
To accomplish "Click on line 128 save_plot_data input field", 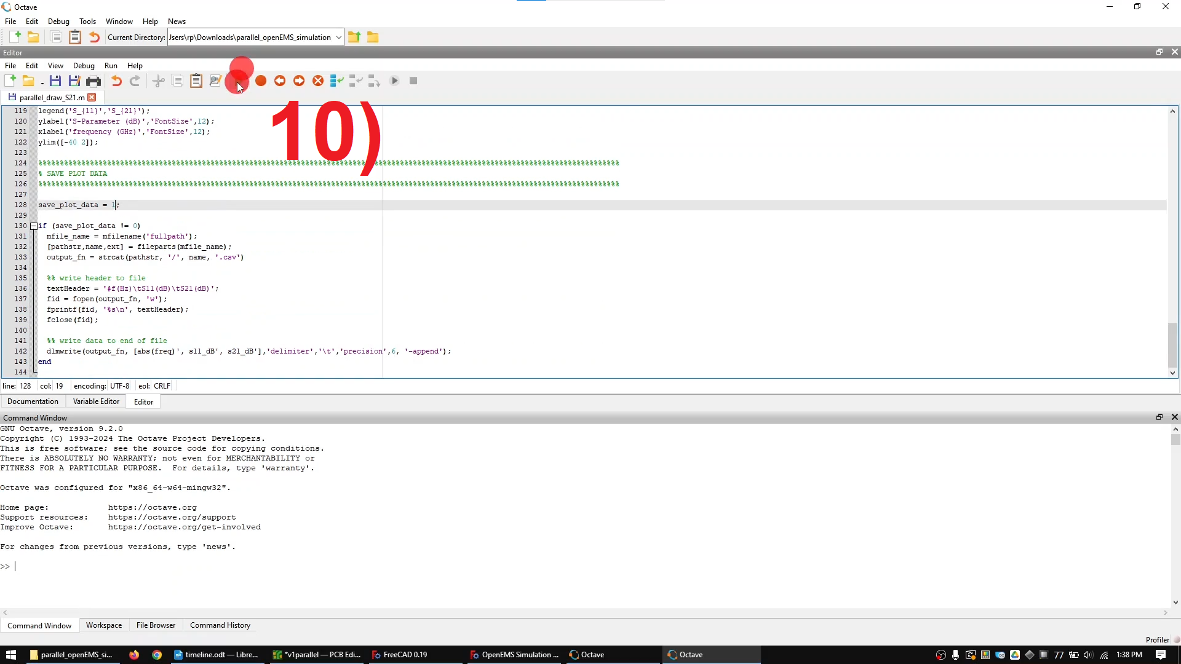I will click(114, 204).
